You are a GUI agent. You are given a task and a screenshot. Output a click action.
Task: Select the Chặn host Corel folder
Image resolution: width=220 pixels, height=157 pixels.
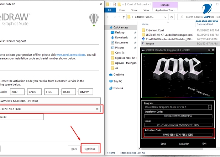click(x=154, y=30)
